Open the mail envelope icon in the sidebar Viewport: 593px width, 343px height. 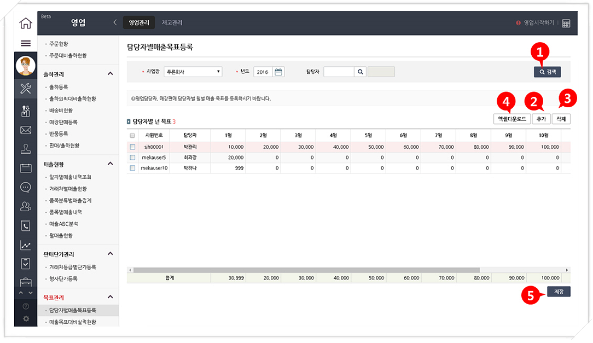pyautogui.click(x=25, y=130)
